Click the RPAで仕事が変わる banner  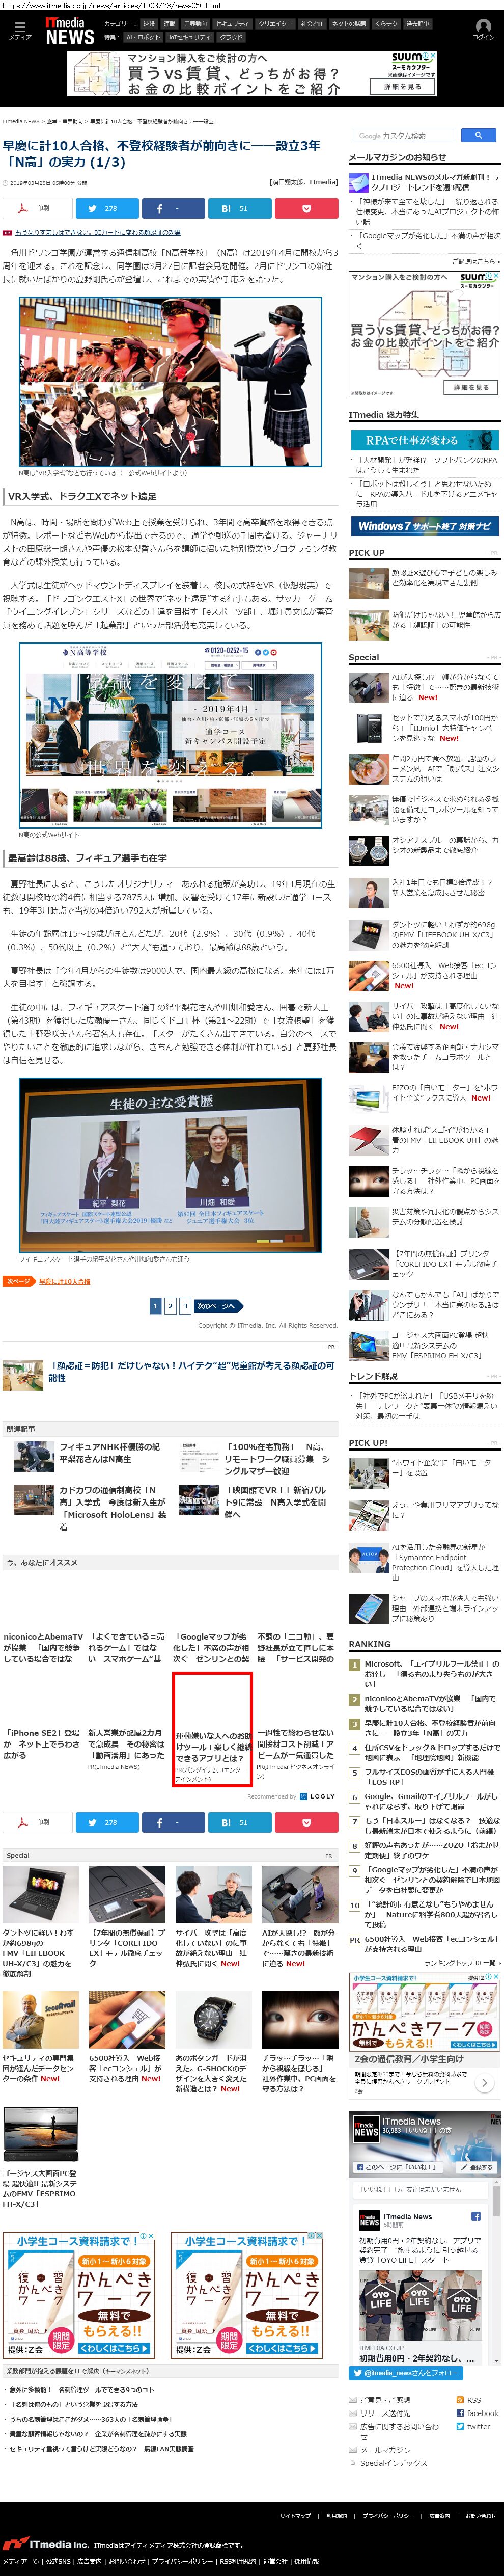424,440
